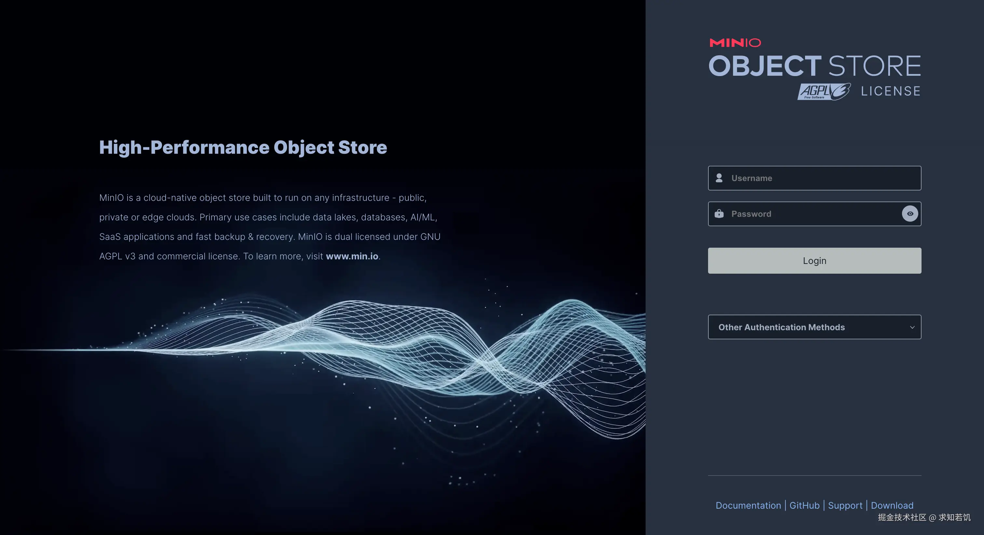The image size is (984, 535).
Task: Open the Support link
Action: coord(845,505)
